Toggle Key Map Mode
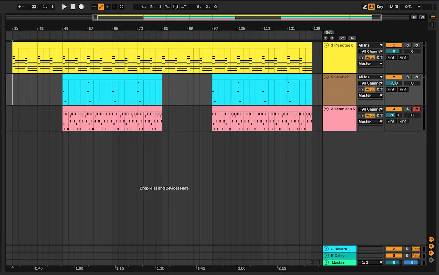 pyautogui.click(x=380, y=7)
